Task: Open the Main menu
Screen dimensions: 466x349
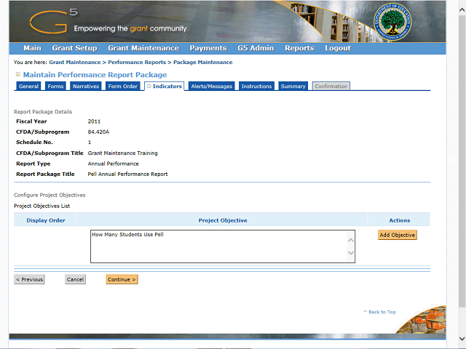Action: 32,48
